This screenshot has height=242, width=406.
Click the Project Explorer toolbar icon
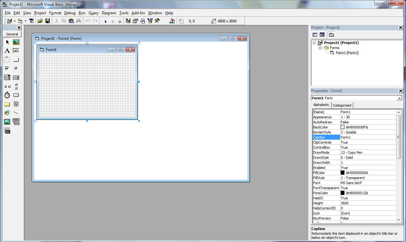point(128,21)
